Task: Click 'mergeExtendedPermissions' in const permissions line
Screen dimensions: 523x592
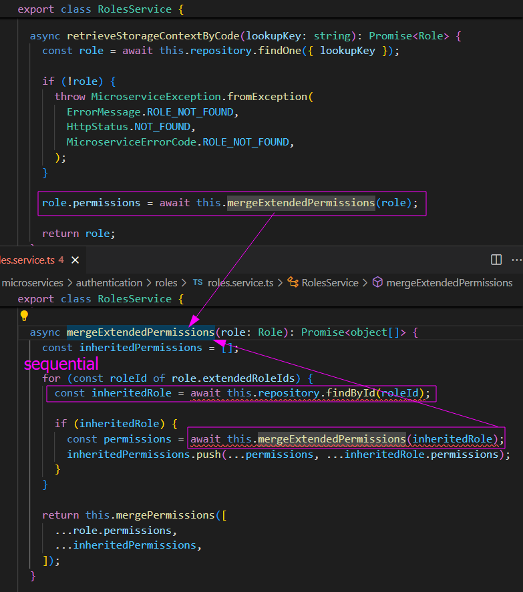Action: pos(332,439)
